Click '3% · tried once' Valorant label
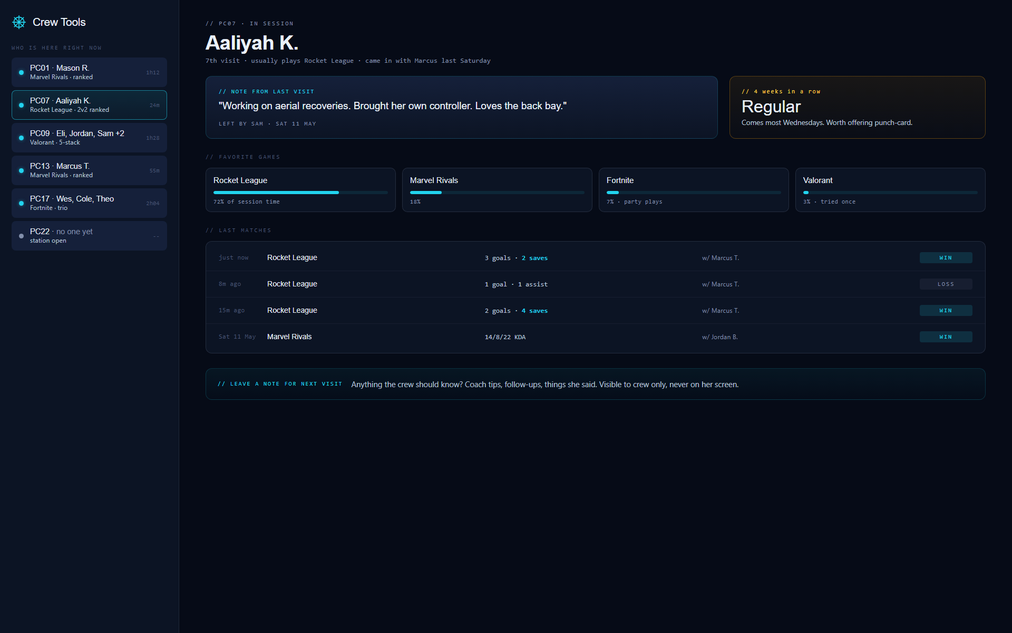The width and height of the screenshot is (1012, 633). [829, 202]
